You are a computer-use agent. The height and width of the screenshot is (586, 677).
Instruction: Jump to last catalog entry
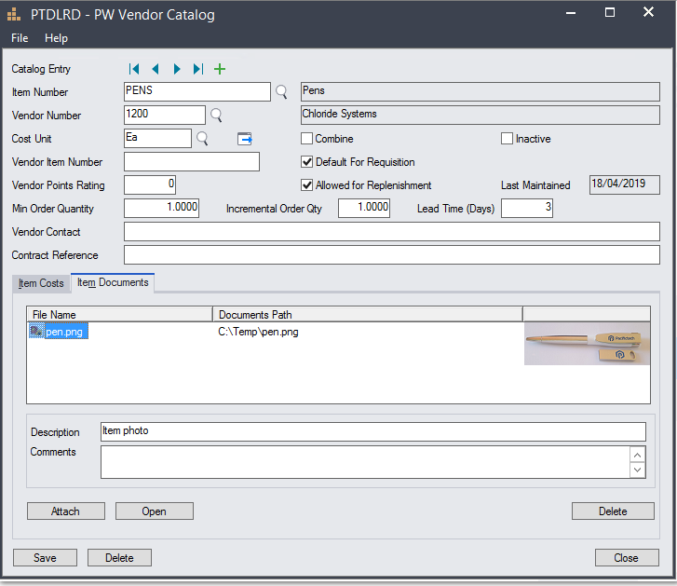click(x=198, y=69)
